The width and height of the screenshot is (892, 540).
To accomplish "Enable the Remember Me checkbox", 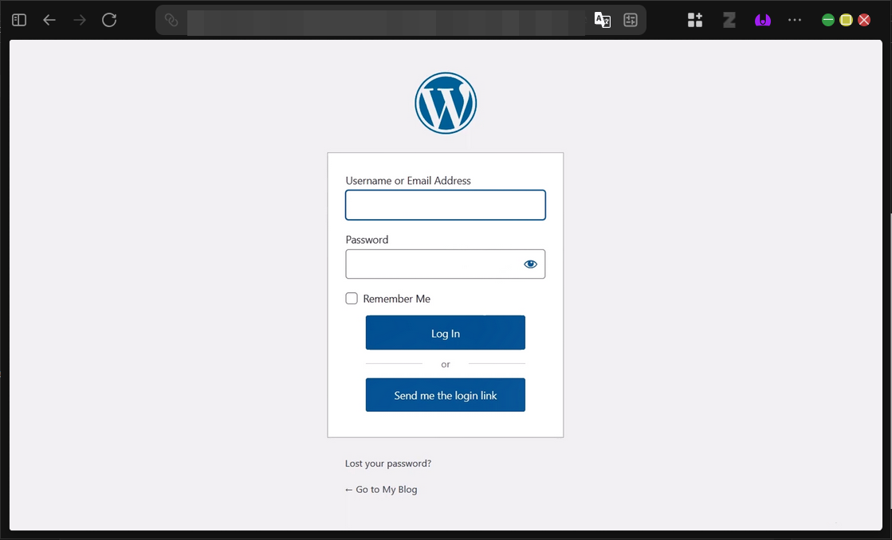I will (352, 299).
